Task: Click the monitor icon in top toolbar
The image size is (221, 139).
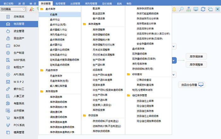Action: coord(196,9)
